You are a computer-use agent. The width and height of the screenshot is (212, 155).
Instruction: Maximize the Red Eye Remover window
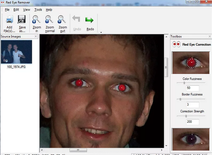pyautogui.click(x=197, y=2)
